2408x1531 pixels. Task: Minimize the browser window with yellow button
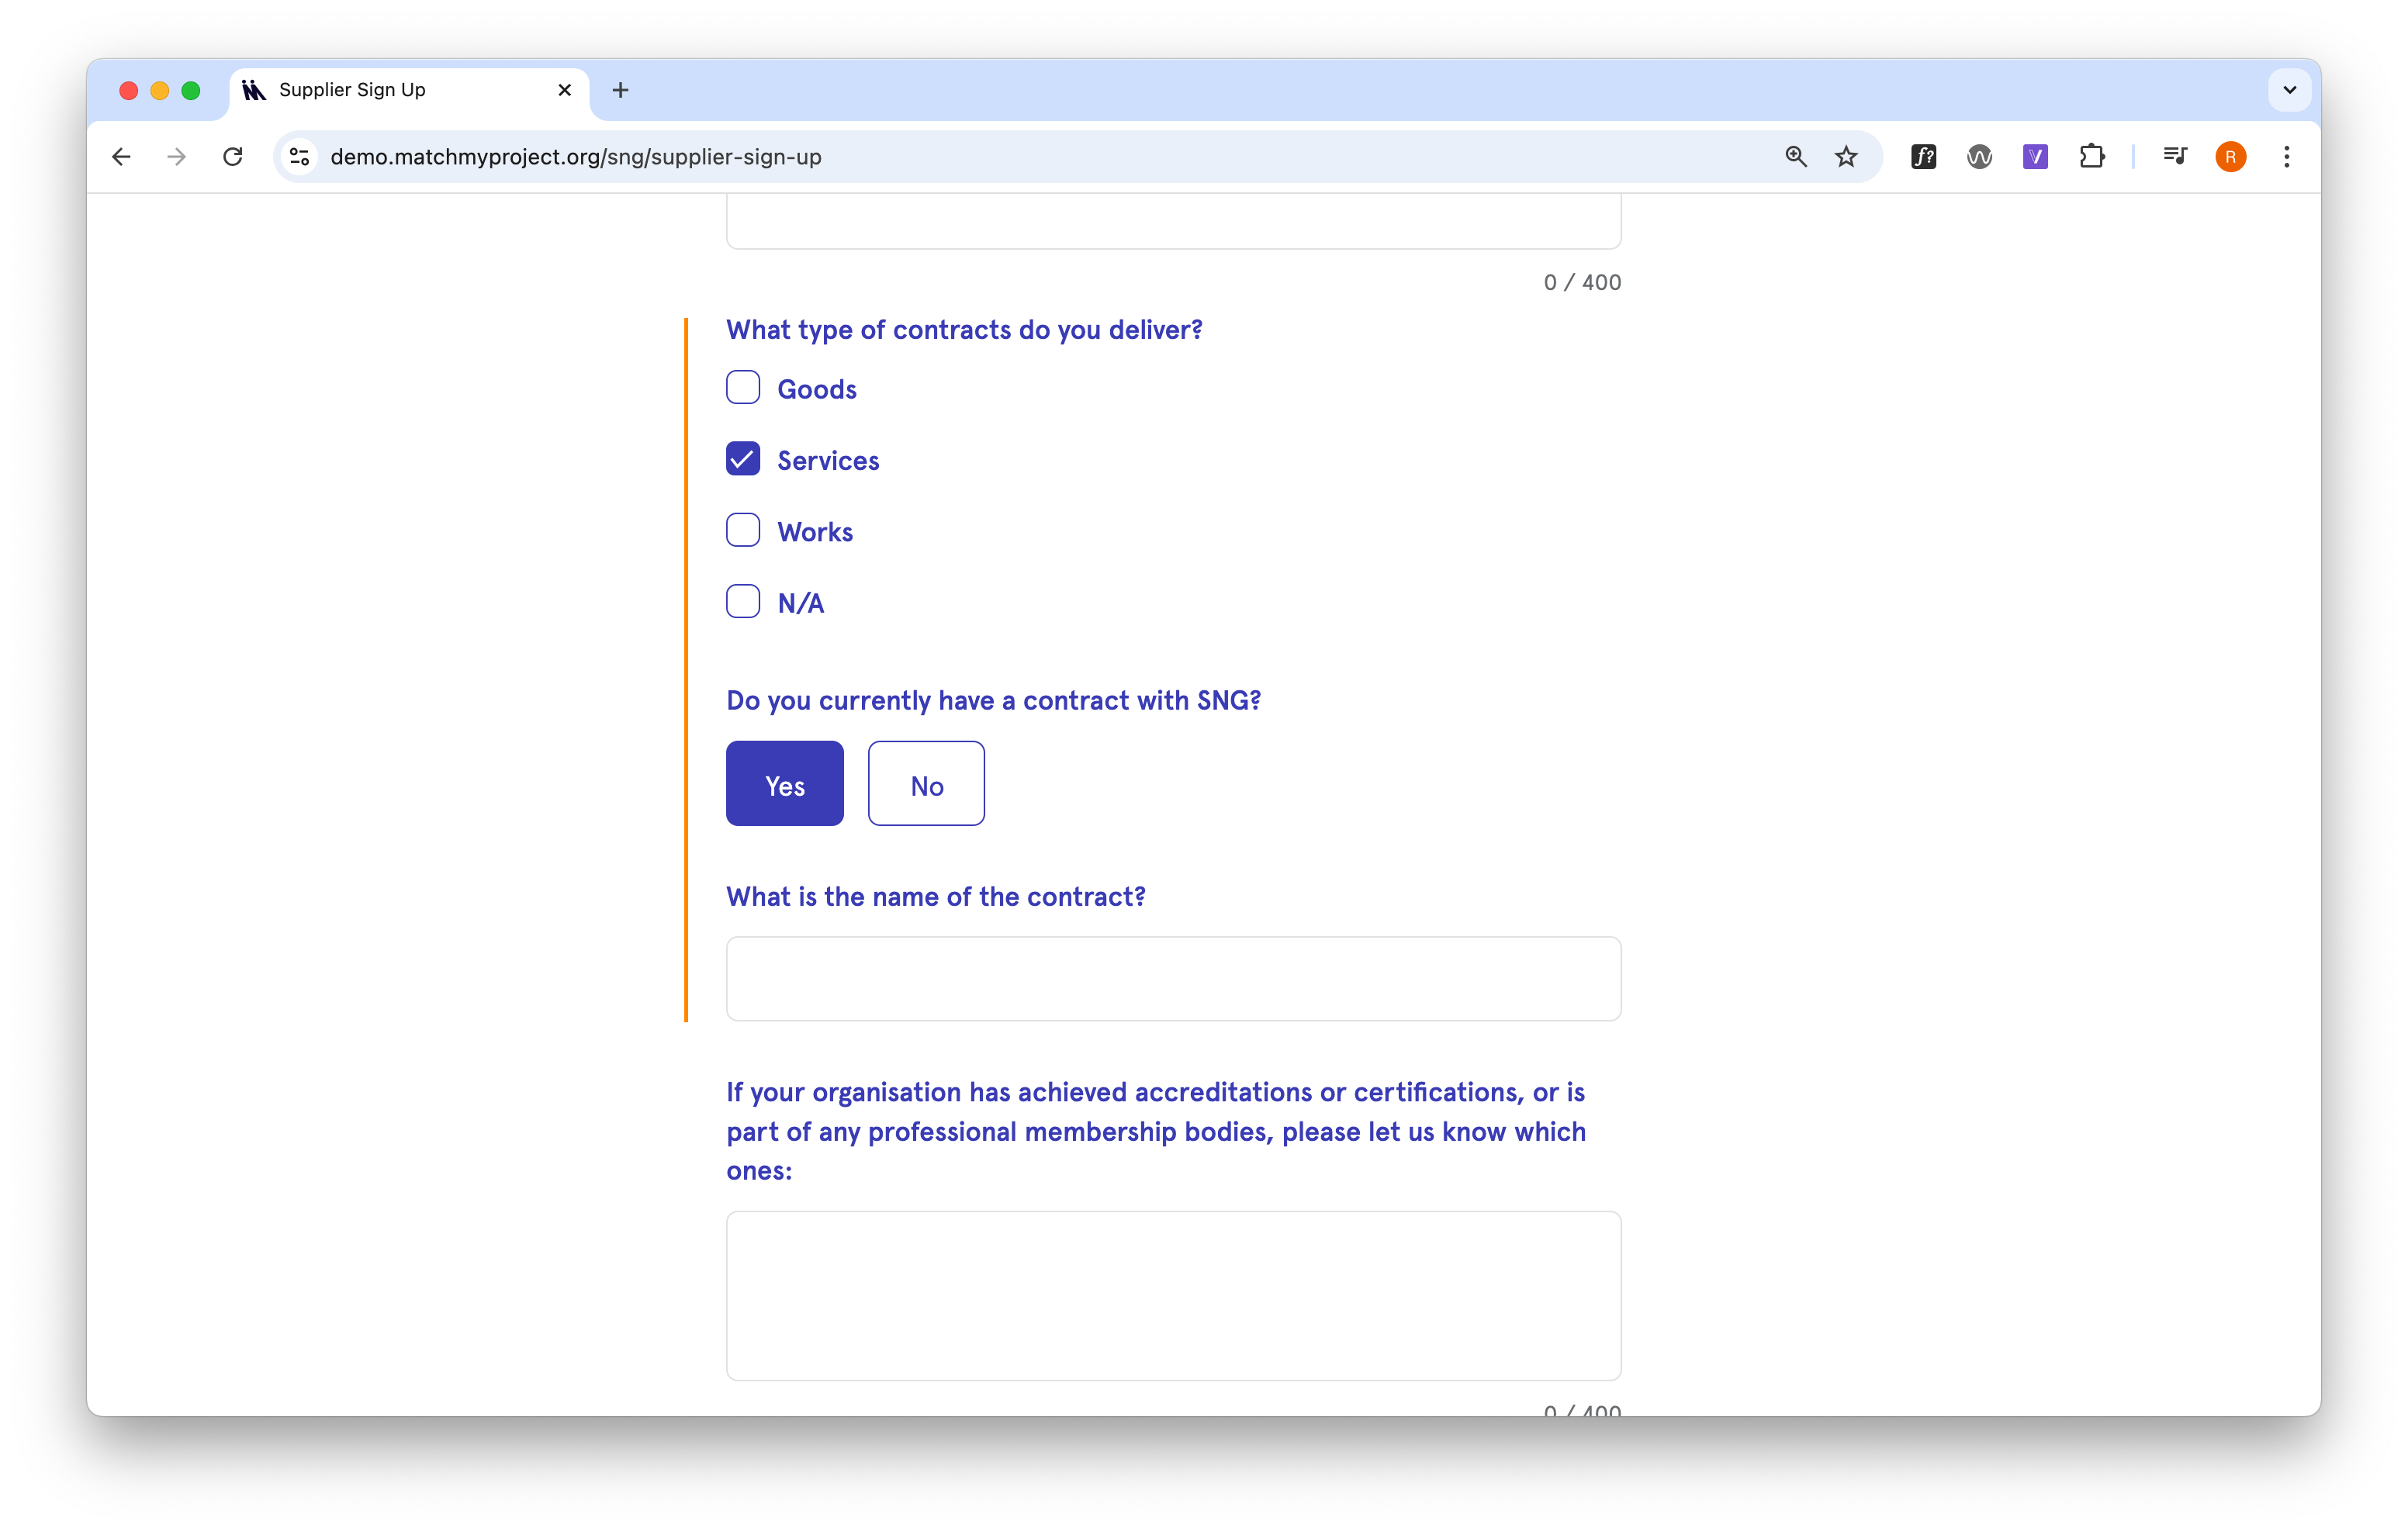tap(159, 91)
